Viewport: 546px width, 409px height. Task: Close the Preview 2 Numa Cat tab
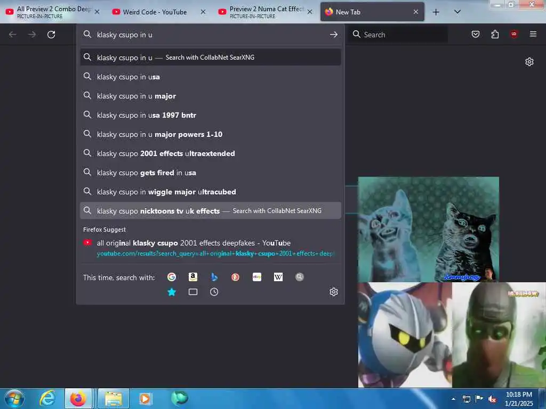coord(310,12)
